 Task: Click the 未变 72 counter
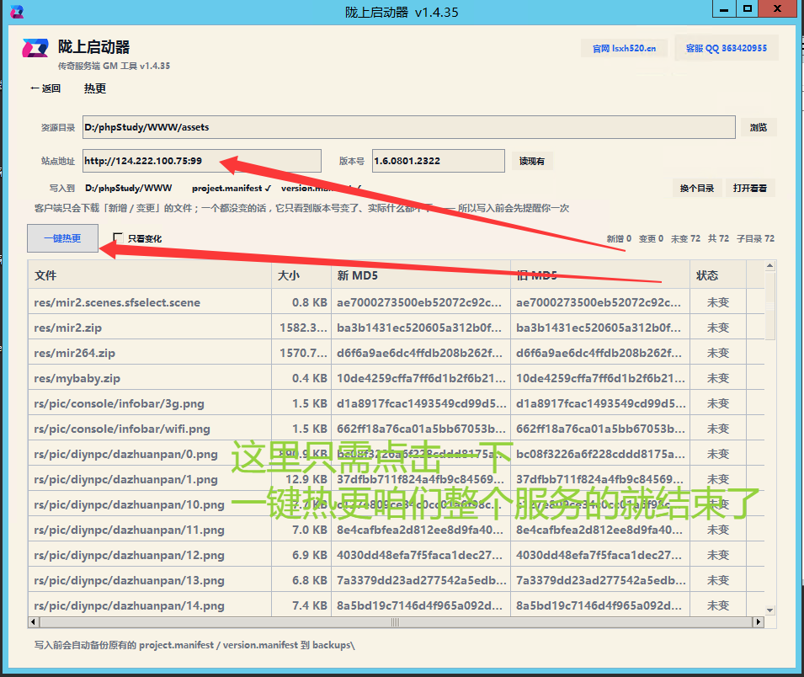click(685, 238)
